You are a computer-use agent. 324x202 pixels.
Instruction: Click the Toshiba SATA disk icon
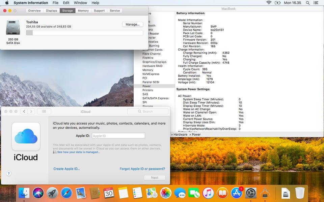pos(13,27)
